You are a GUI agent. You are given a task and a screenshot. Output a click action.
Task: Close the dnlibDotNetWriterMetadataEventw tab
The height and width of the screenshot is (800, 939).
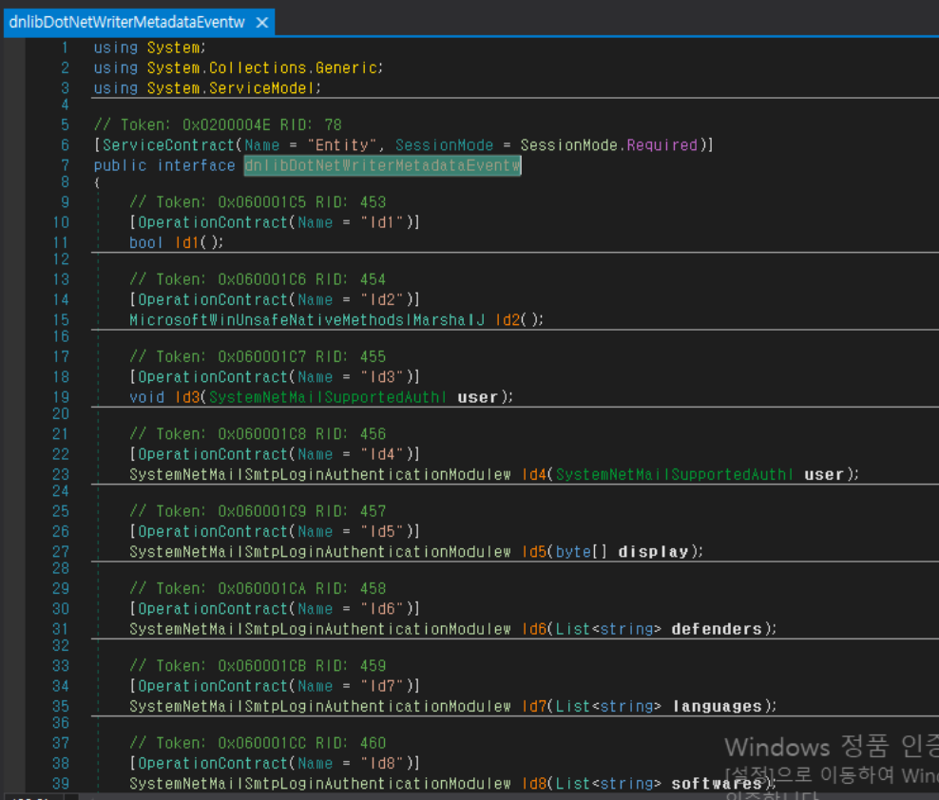click(261, 23)
